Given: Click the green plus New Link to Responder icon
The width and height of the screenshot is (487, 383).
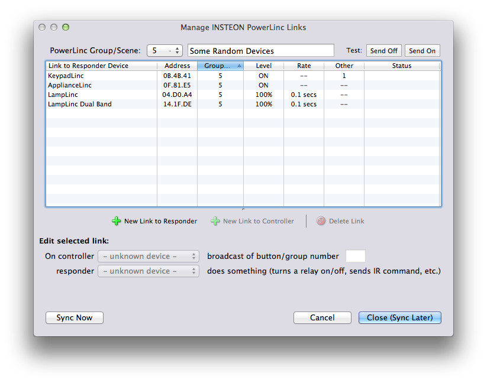Looking at the screenshot, I should [116, 221].
